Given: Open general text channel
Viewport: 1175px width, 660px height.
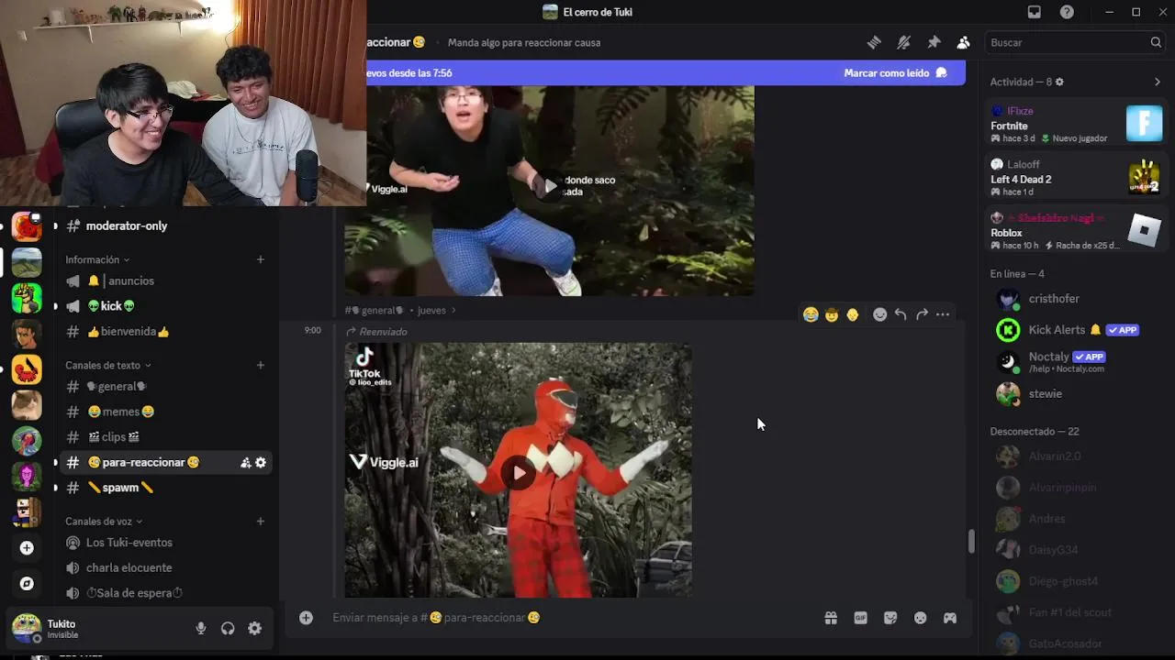Looking at the screenshot, I should (x=165, y=387).
